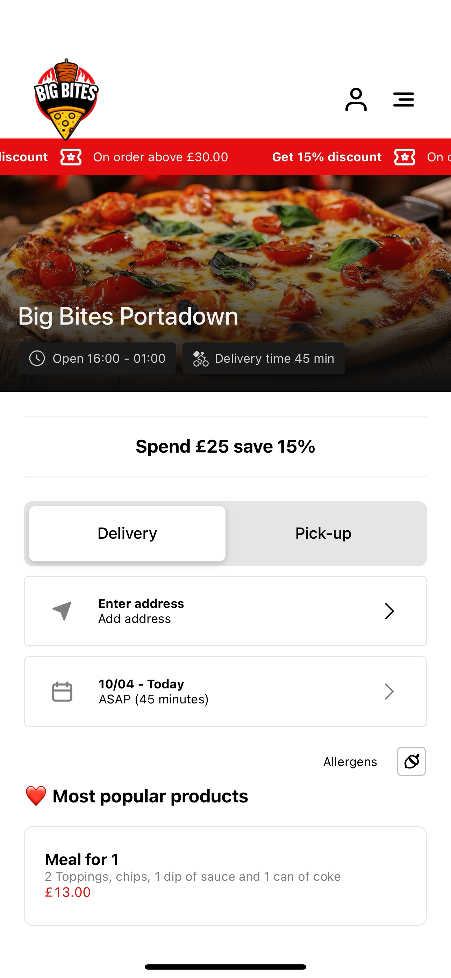Click Get 15% discount banner text
Screen dimensions: 451x978
[x=327, y=157]
